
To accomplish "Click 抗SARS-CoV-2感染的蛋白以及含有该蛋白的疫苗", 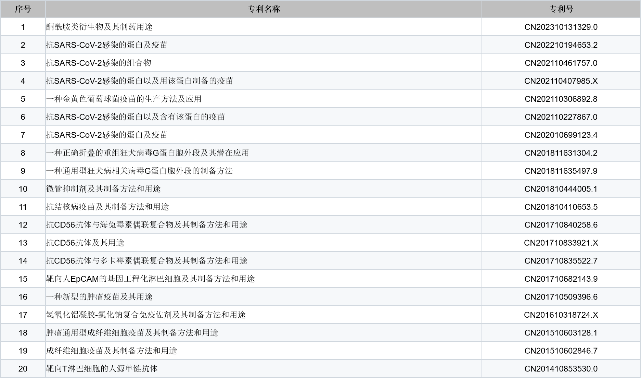I will (136, 117).
